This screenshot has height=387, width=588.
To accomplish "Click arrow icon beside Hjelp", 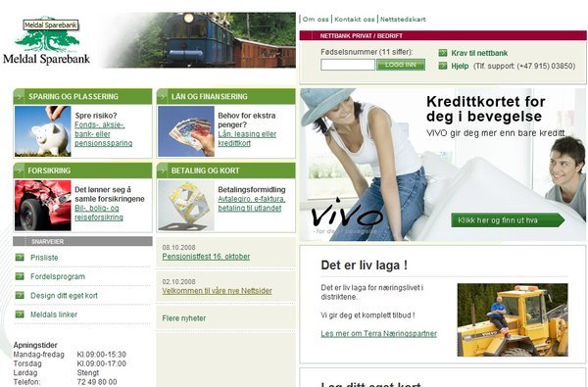I will pyautogui.click(x=443, y=66).
